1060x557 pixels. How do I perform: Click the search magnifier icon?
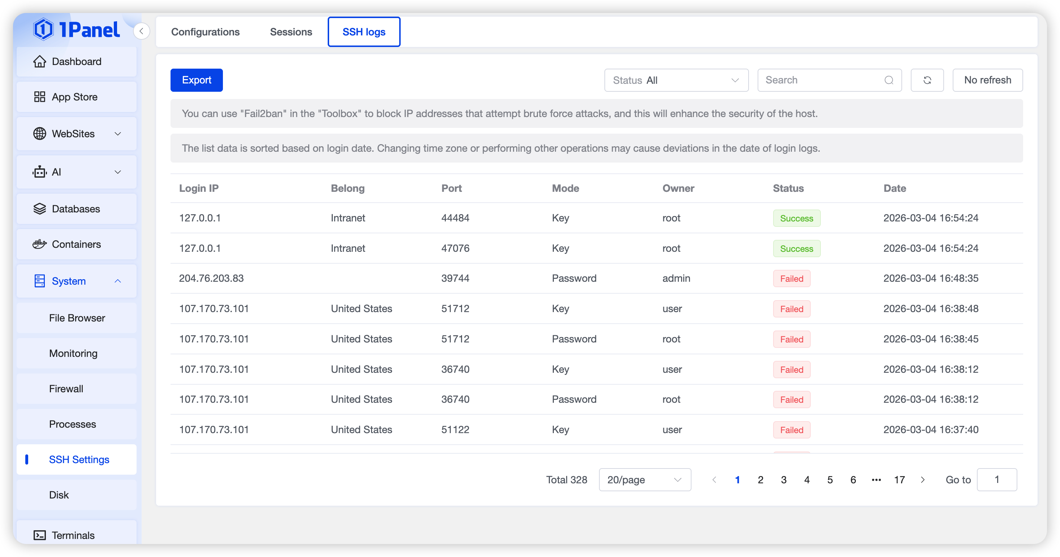click(889, 80)
